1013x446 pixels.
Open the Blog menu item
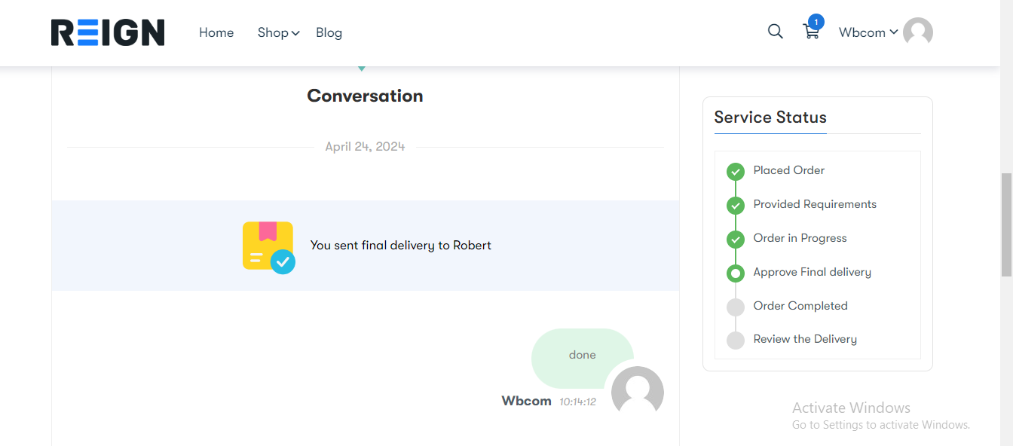pyautogui.click(x=329, y=32)
